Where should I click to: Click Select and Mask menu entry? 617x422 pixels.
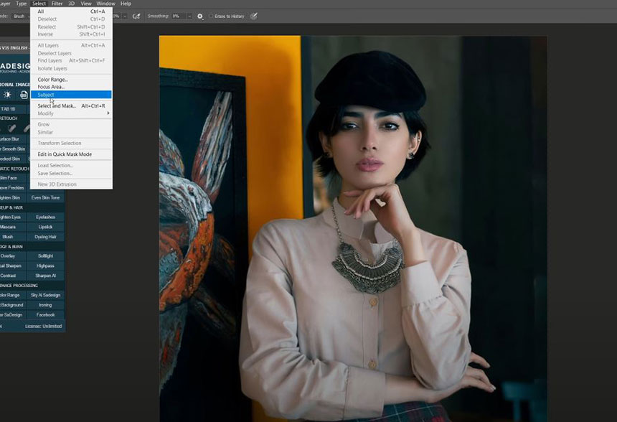57,106
